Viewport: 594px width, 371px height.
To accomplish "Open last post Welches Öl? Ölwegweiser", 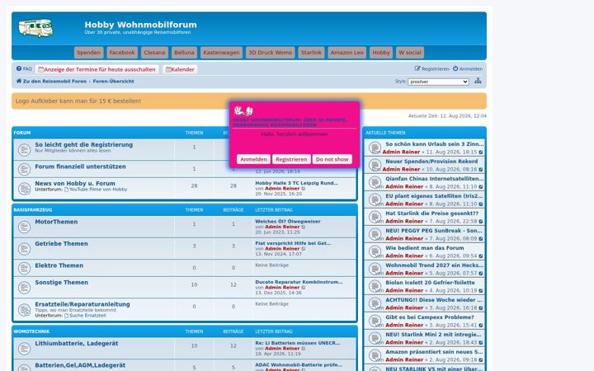I will 288,222.
